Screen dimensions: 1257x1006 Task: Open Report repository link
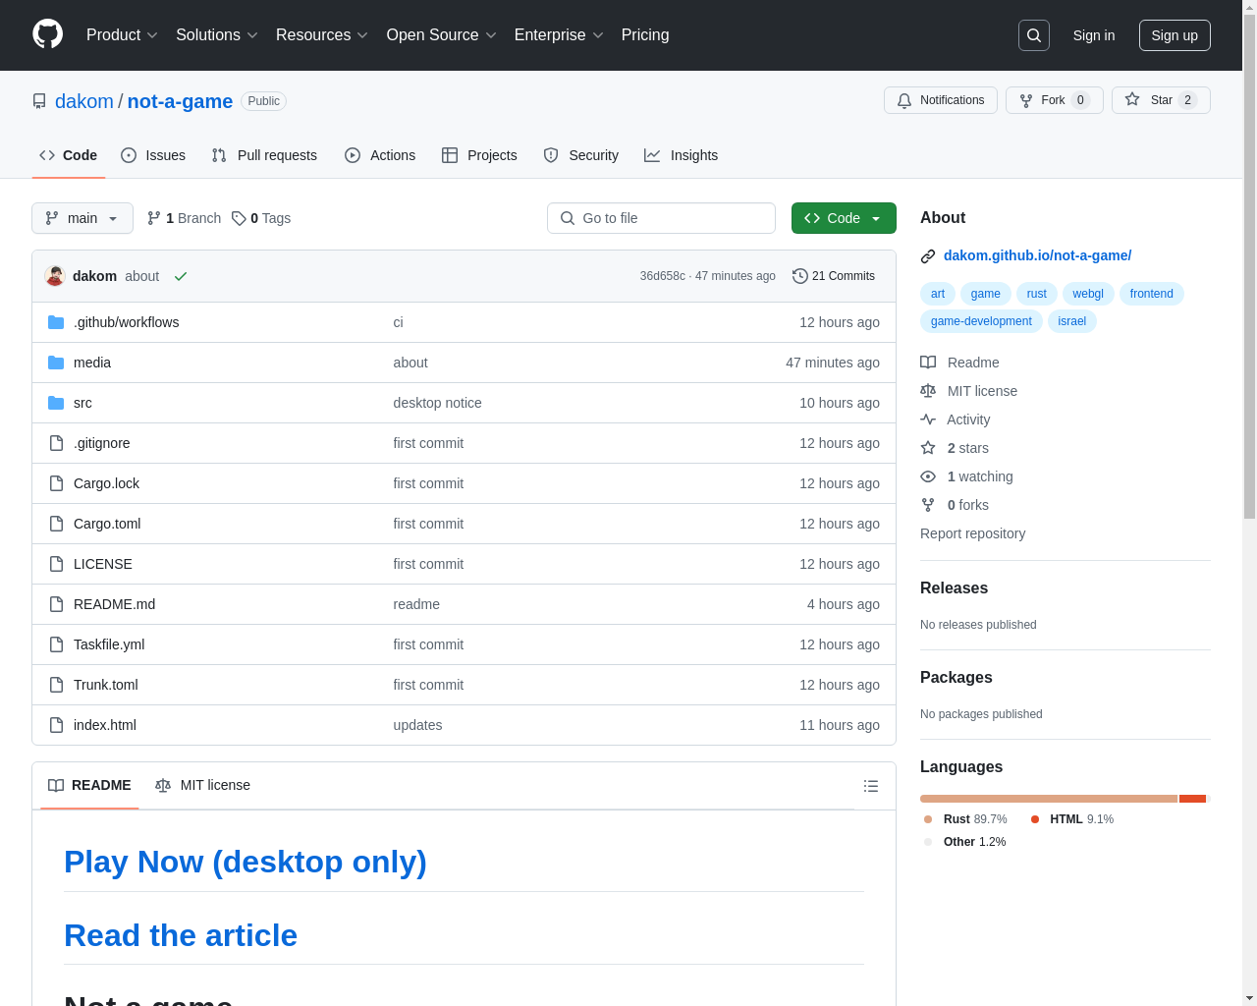click(972, 533)
